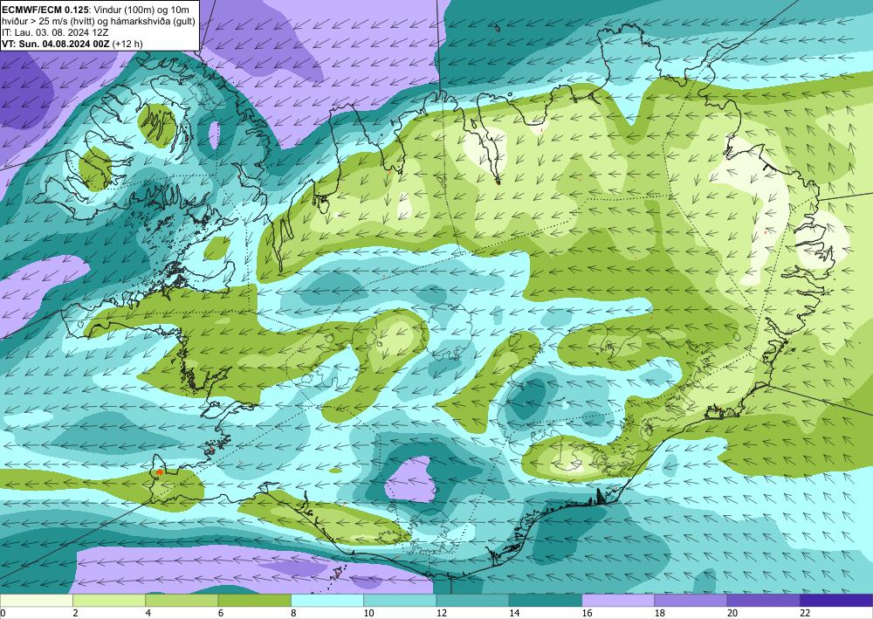Click the 10–12 m/s legend color segment
This screenshot has width=873, height=619.
pyautogui.click(x=400, y=601)
